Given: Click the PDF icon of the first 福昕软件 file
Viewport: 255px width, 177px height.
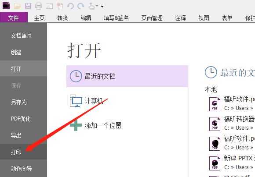Looking at the screenshot, I should pos(215,104).
